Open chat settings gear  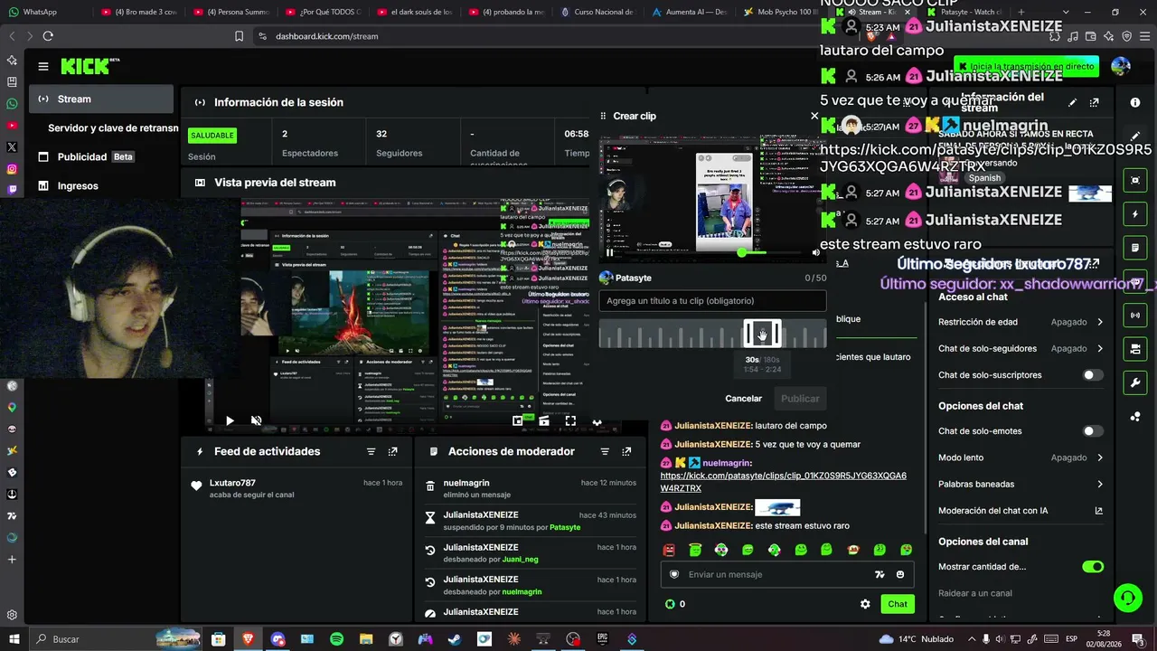pos(865,604)
